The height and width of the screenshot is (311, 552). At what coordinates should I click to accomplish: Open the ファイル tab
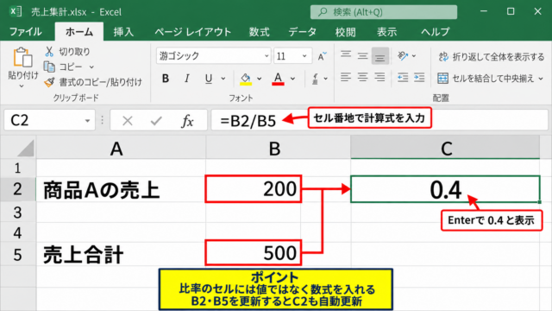pyautogui.click(x=25, y=32)
